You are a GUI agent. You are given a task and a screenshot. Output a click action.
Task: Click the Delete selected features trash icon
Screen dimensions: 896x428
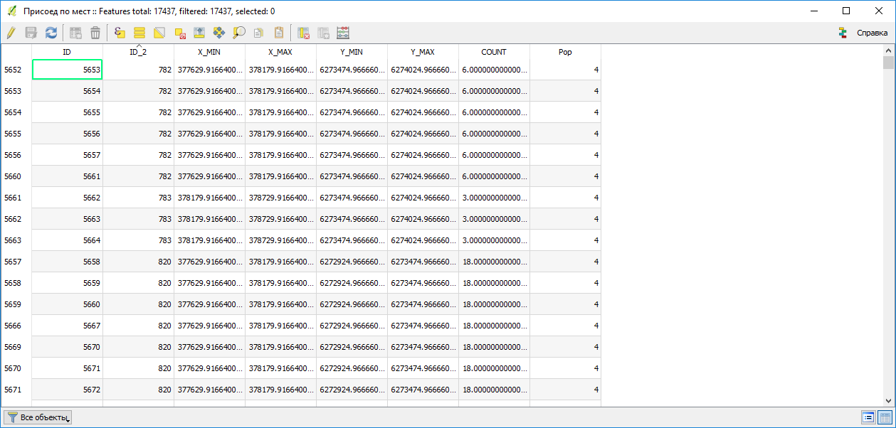[95, 33]
